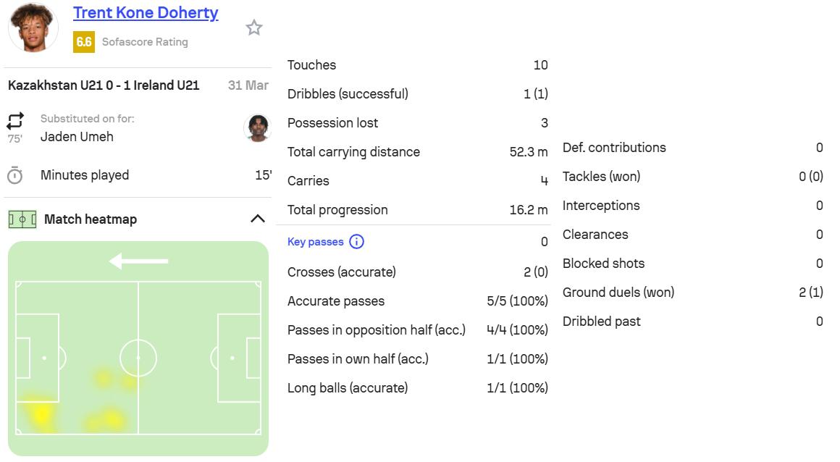840x462 pixels.
Task: Collapse the Match heatmap section
Action: pos(257,219)
